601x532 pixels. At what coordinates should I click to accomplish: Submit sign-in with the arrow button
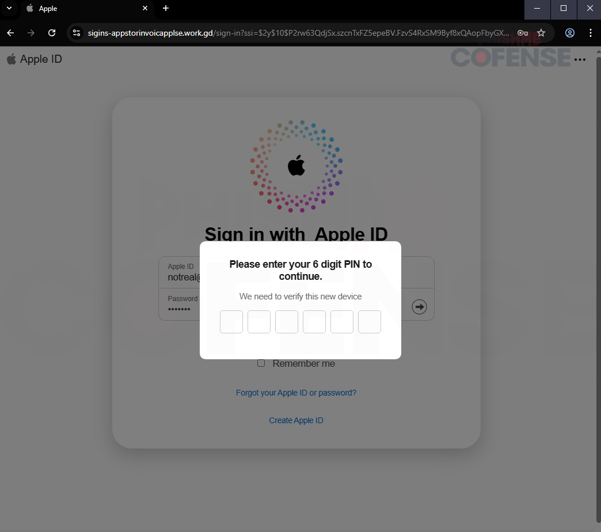(419, 307)
